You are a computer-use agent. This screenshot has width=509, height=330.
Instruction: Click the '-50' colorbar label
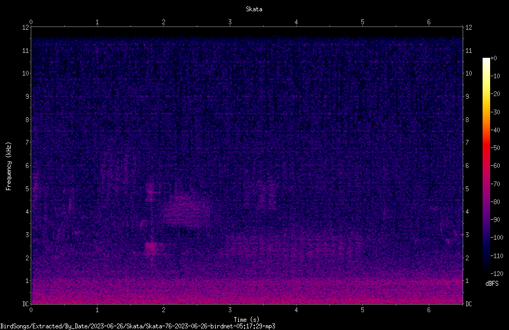[495, 148]
